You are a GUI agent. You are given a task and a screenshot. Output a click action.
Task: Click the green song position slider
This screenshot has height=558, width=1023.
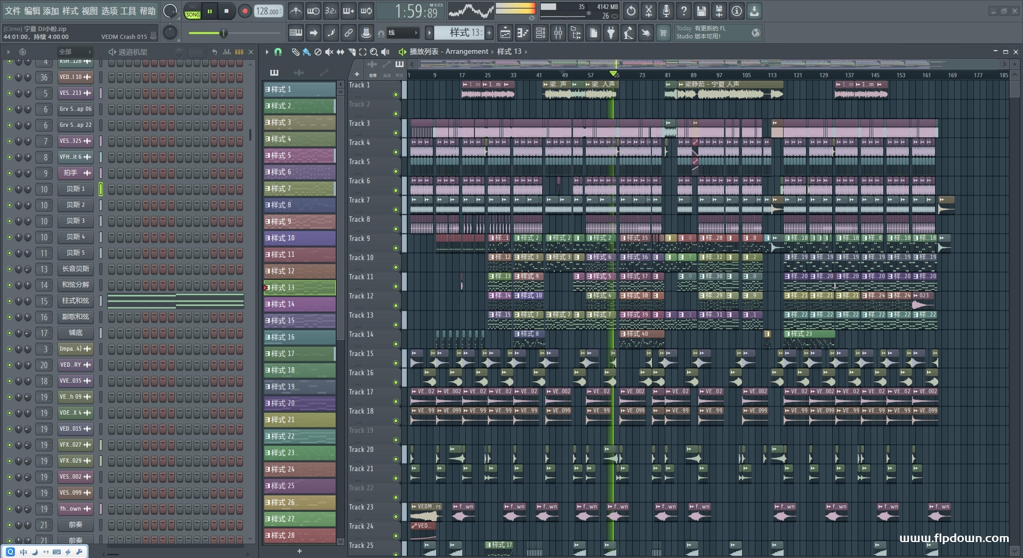pyautogui.click(x=224, y=34)
